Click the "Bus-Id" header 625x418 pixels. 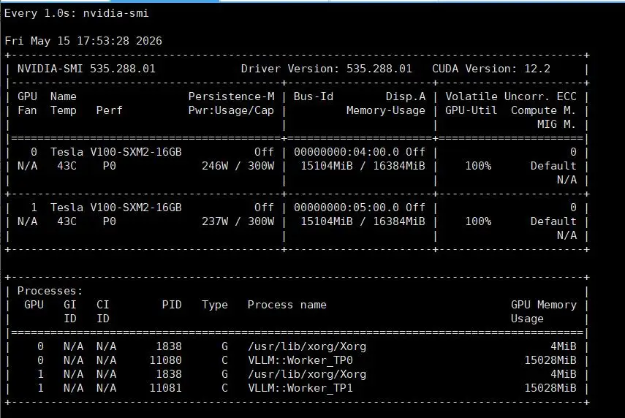(x=314, y=96)
